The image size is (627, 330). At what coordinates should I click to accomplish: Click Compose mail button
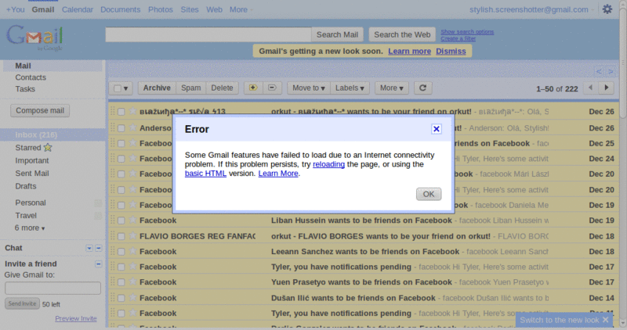pyautogui.click(x=40, y=110)
